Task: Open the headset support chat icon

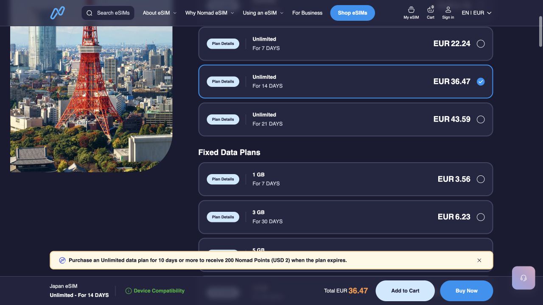Action: tap(523, 278)
